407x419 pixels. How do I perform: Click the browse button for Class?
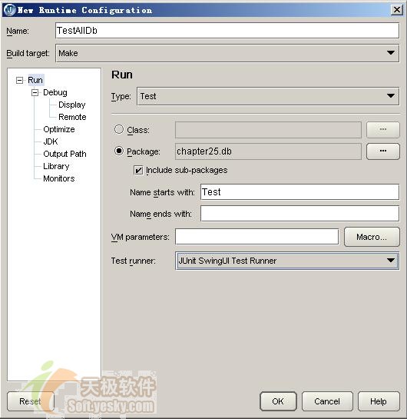pos(383,130)
